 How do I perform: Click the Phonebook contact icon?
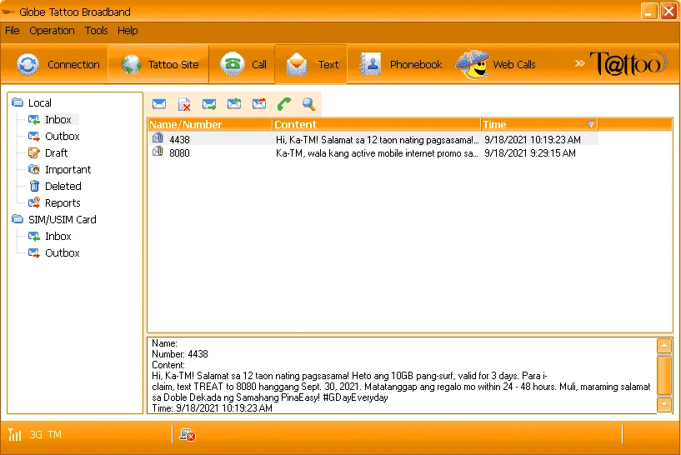370,64
